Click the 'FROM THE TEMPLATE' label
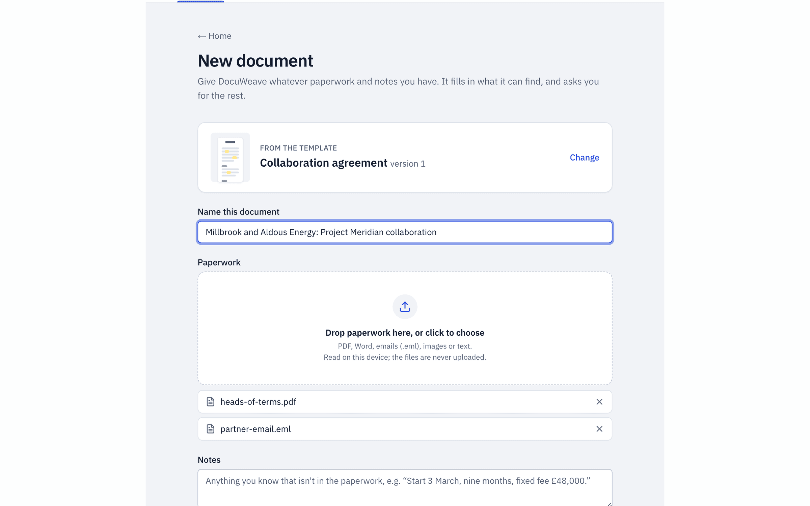810x506 pixels. click(298, 148)
